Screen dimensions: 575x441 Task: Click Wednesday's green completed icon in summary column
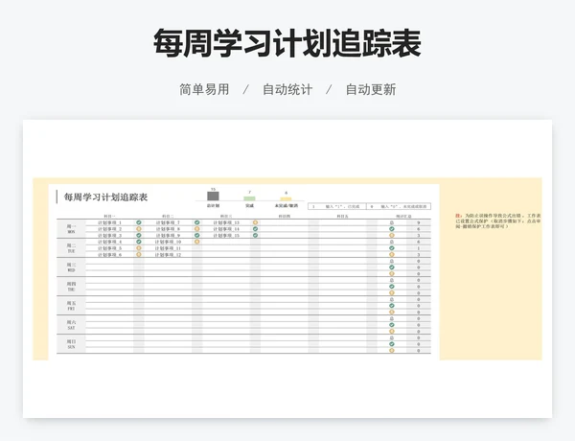(x=392, y=267)
